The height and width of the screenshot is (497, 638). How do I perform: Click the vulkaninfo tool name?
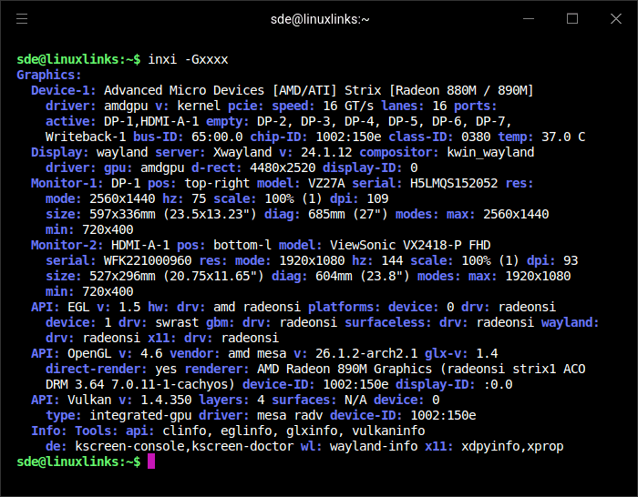[x=388, y=431]
